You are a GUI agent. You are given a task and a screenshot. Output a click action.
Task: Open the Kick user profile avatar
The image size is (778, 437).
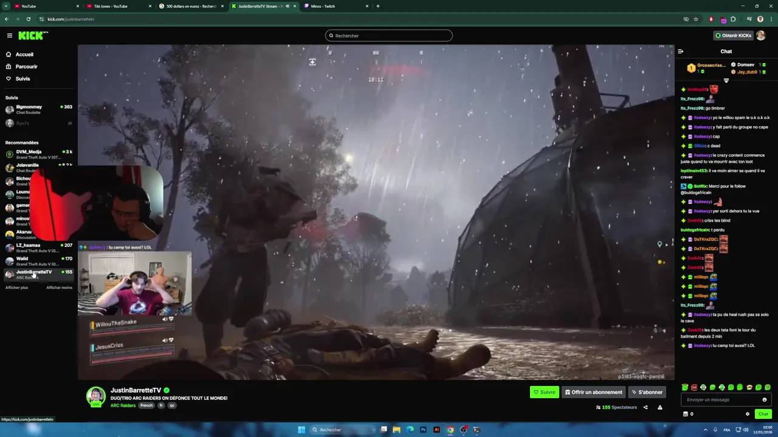pos(761,36)
